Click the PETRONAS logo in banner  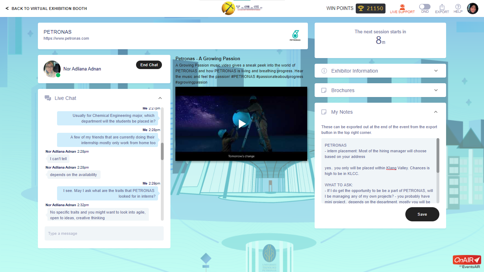(x=295, y=36)
